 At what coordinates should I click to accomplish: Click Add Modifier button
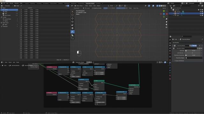[x=187, y=43]
